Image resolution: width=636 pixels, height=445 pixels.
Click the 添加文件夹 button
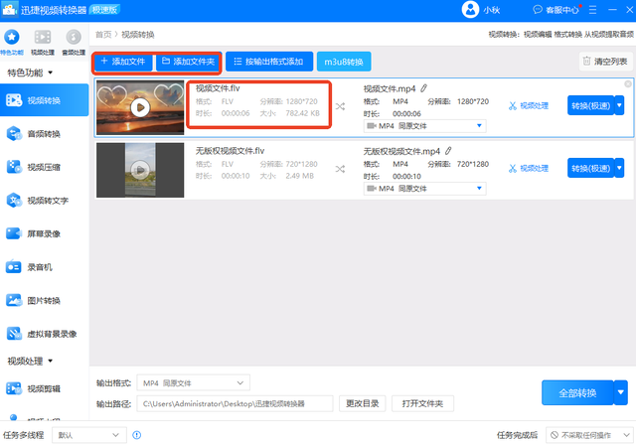(x=188, y=62)
